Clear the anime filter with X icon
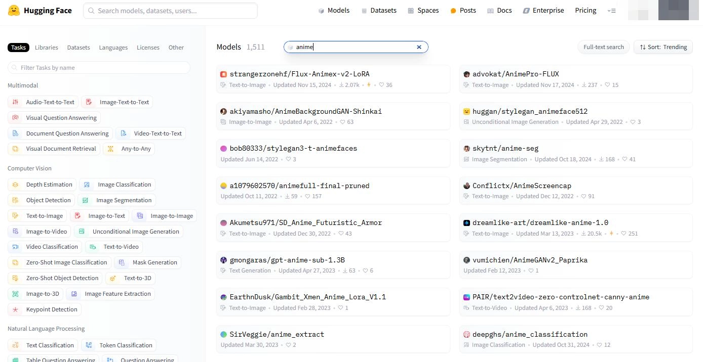703x362 pixels. (x=419, y=47)
